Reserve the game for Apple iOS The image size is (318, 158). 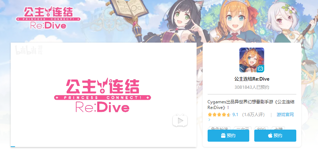click(x=275, y=136)
